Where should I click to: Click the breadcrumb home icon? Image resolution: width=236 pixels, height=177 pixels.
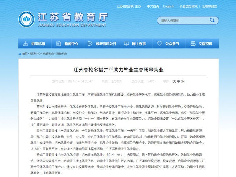20,54
